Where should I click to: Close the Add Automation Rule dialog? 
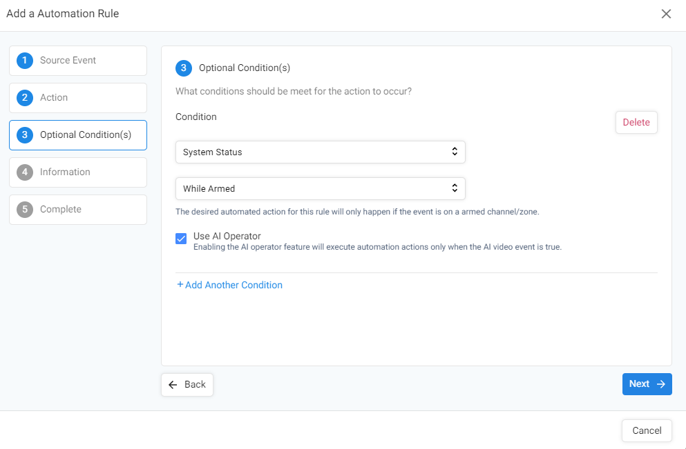coord(666,14)
